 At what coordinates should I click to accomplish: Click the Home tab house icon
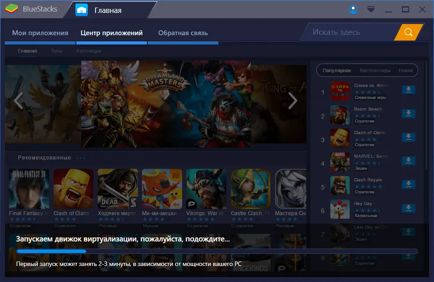point(82,10)
